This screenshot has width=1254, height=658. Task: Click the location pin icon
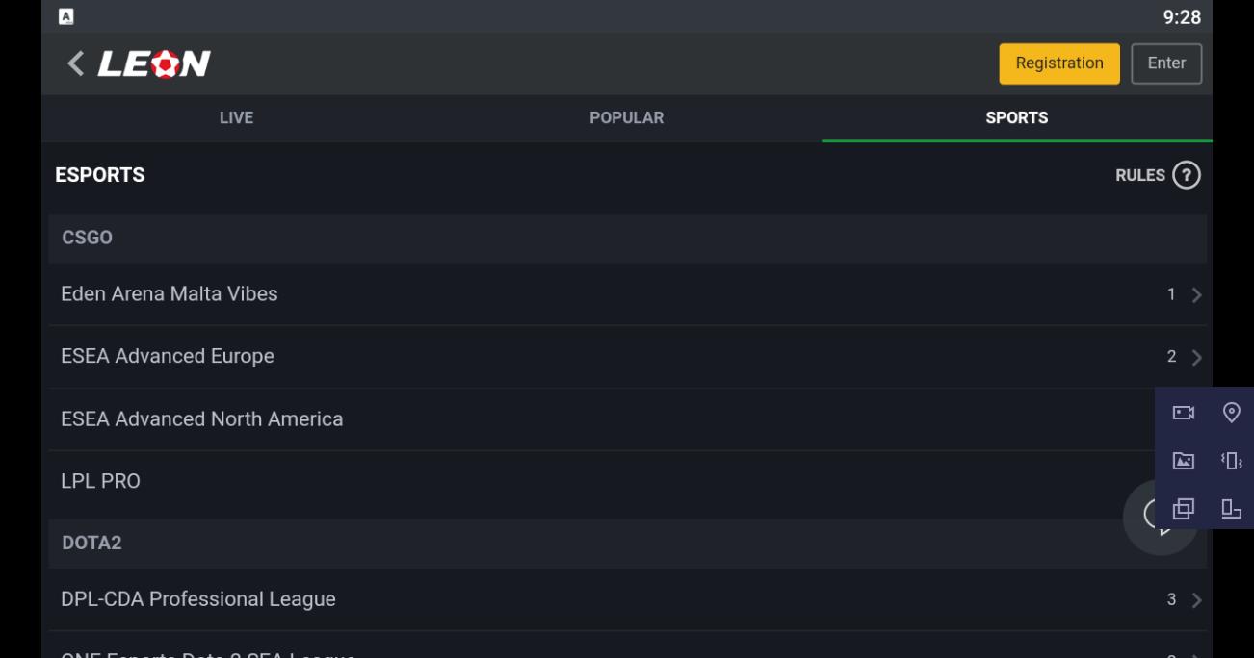1231,413
